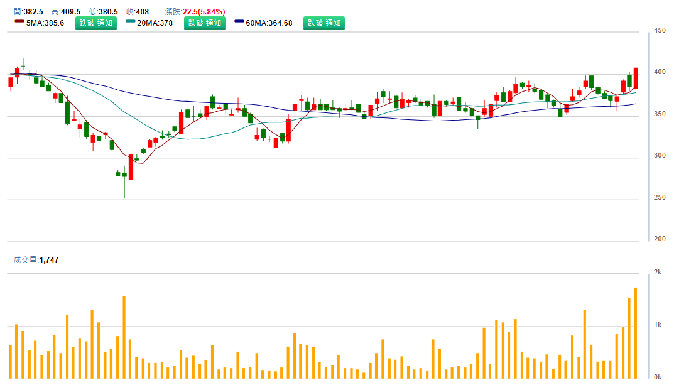Click the navy 60MA legend line
674x390 pixels.
[239, 21]
